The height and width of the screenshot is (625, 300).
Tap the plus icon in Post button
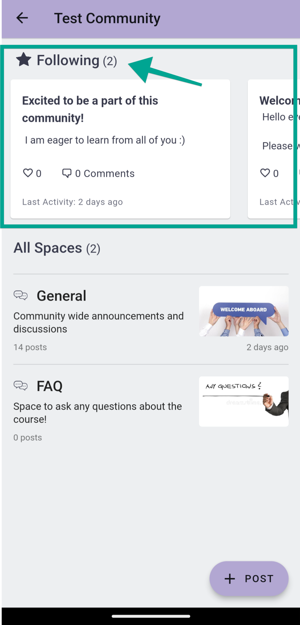pyautogui.click(x=230, y=578)
